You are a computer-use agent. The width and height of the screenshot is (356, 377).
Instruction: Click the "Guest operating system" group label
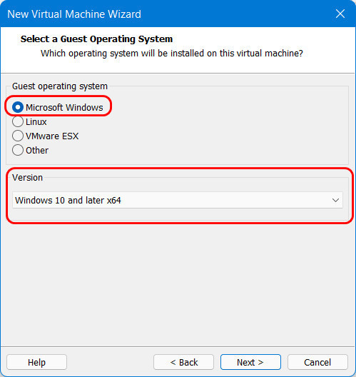pyautogui.click(x=60, y=86)
